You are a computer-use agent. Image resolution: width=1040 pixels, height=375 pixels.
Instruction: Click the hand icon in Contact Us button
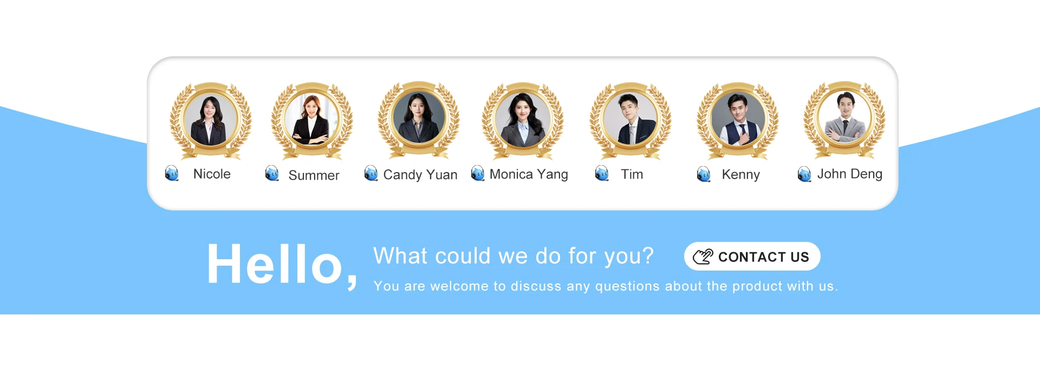(x=703, y=256)
